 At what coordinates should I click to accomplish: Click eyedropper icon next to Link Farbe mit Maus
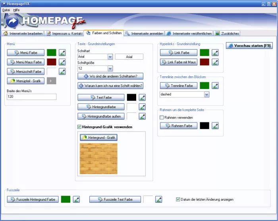(215, 62)
